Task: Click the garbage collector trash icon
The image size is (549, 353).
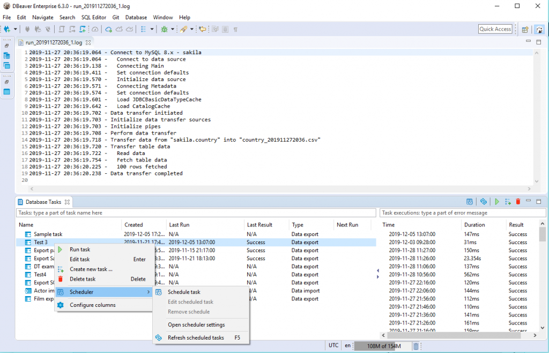Action: 416,346
